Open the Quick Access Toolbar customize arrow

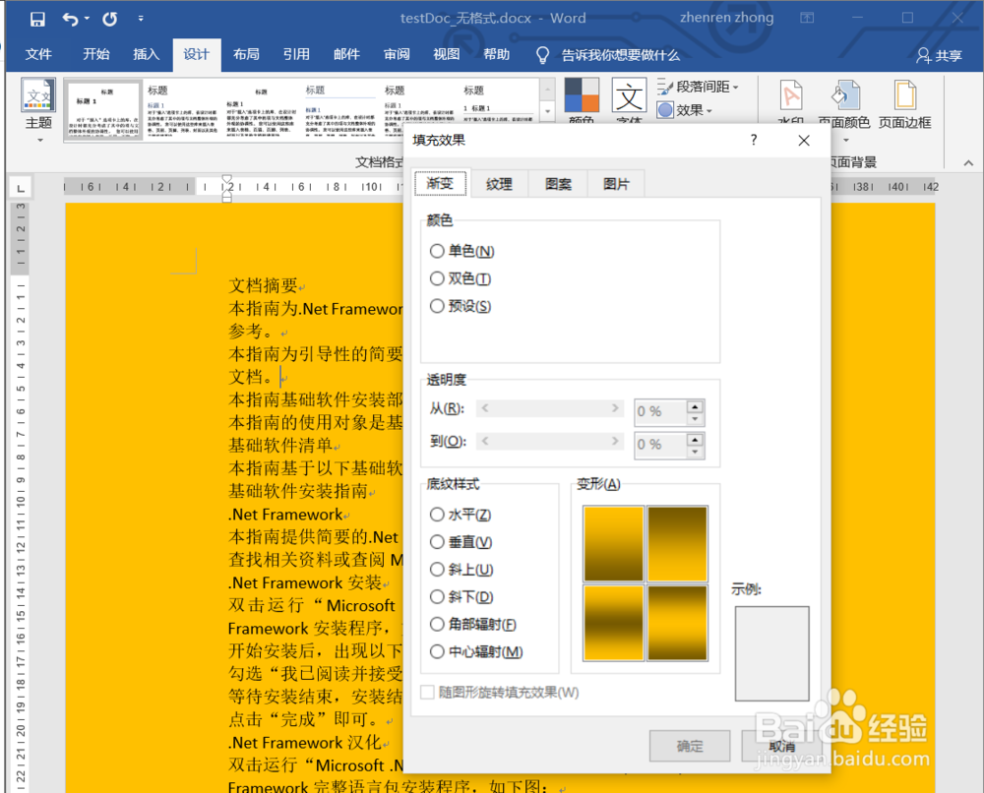[141, 19]
